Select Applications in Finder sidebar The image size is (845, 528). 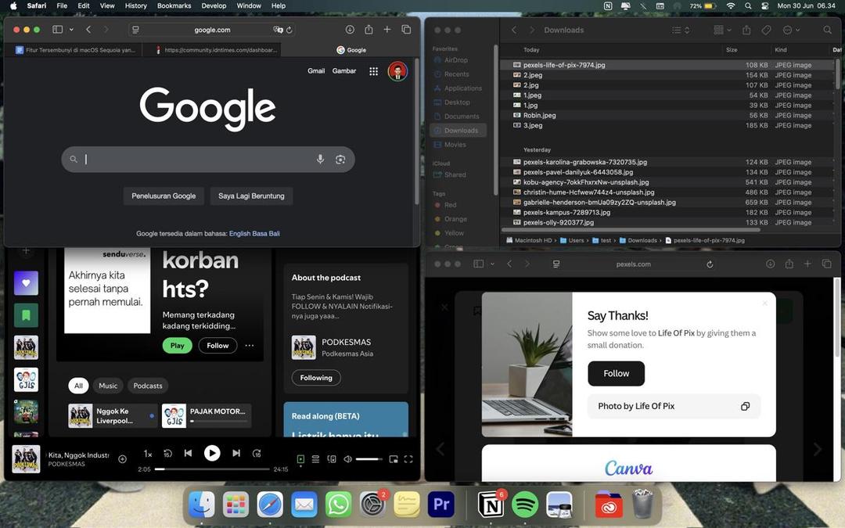458,88
